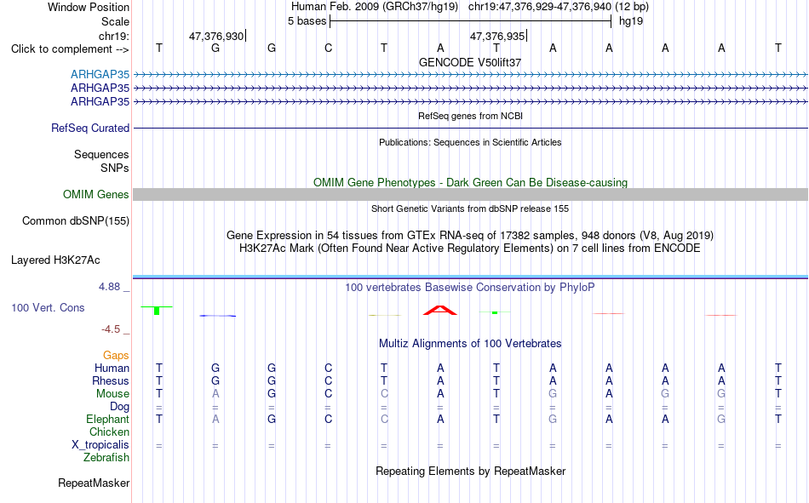Click the scale bar line
Screen dimensions: 809x503
(x=471, y=21)
